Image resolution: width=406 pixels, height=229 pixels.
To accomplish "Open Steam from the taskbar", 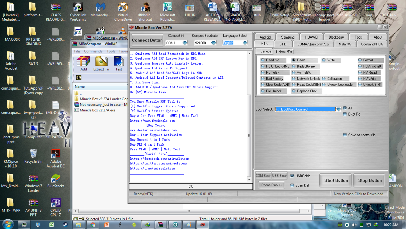I will click(x=65, y=224).
